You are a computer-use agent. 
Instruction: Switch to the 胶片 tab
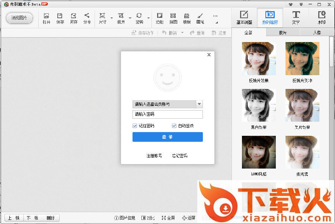point(283,33)
